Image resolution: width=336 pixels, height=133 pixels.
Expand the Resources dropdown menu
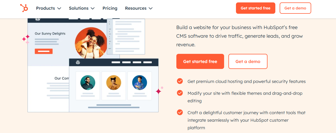139,8
